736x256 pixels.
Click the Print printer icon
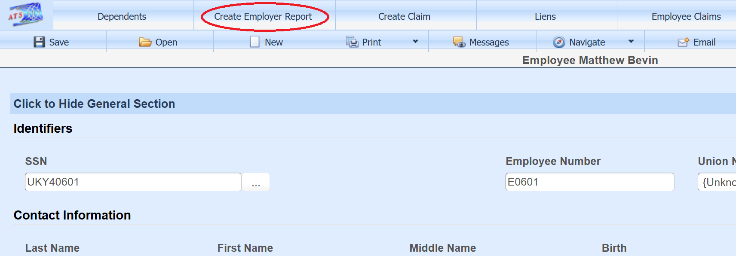[x=352, y=42]
